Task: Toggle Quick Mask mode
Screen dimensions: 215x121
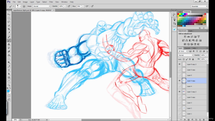Action: [x=9, y=96]
